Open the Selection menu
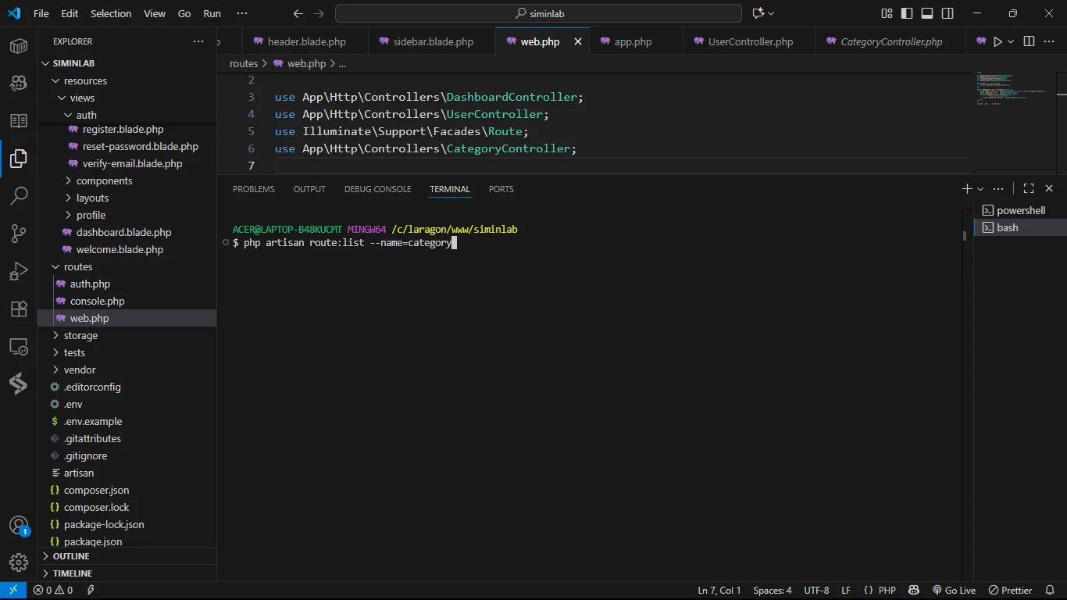1067x600 pixels. pos(111,13)
